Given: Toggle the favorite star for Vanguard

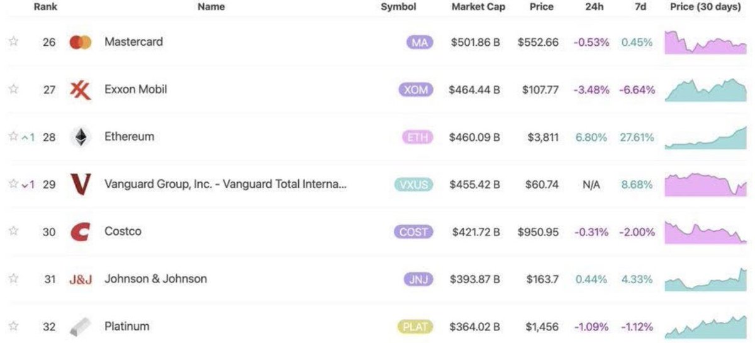Looking at the screenshot, I should (x=13, y=184).
